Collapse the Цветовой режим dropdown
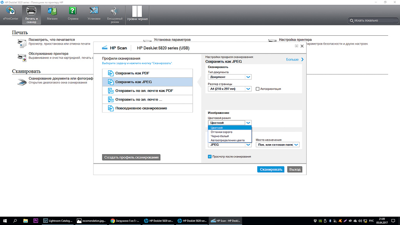The height and width of the screenshot is (225, 400). [x=248, y=123]
